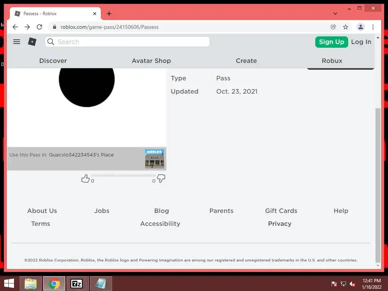Open File Explorer from the taskbar

(31, 283)
